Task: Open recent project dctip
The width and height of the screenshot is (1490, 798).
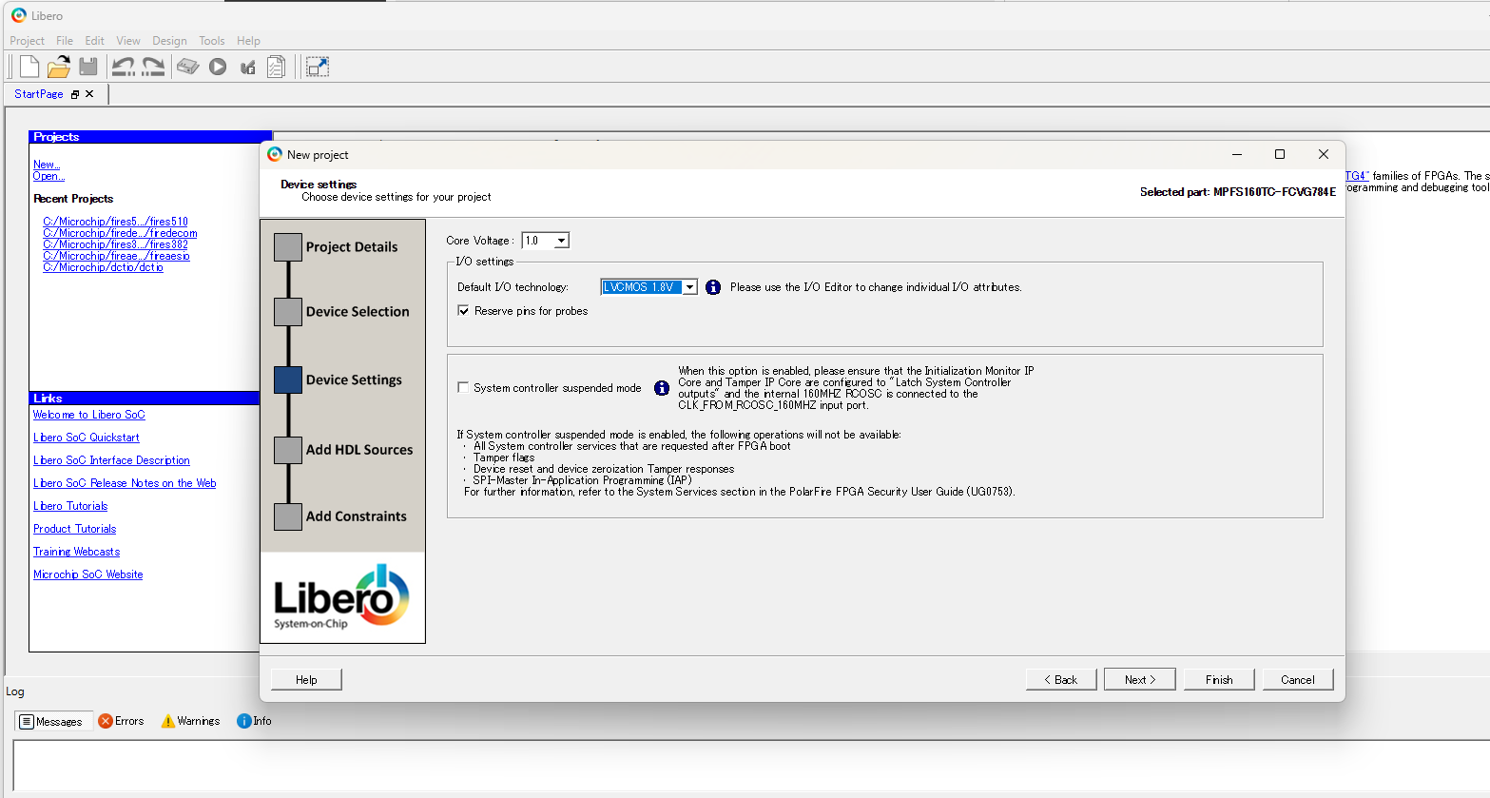Action: tap(103, 267)
